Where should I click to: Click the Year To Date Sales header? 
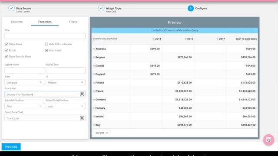pos(246,39)
